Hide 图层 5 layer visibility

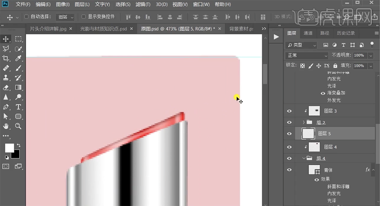point(289,133)
